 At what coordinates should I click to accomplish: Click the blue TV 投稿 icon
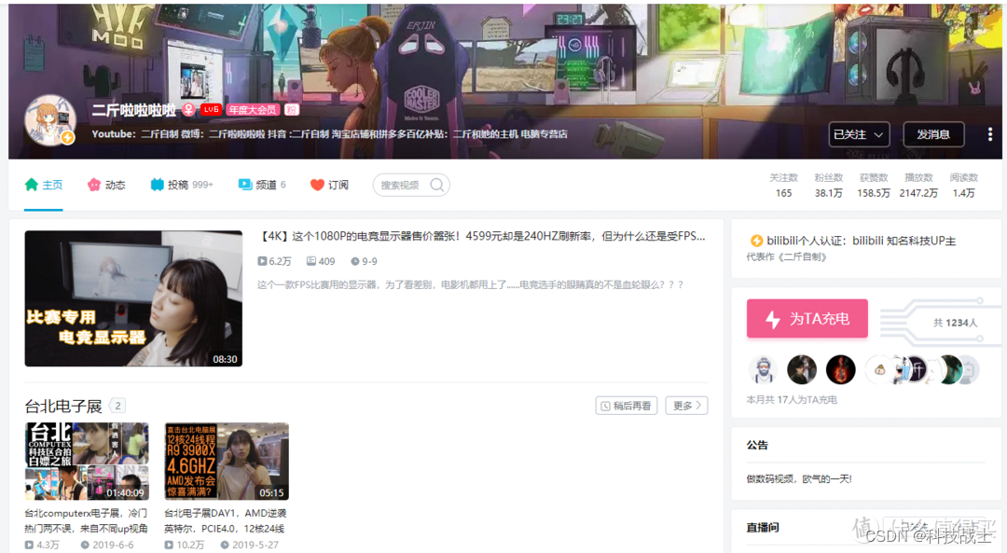tap(157, 185)
